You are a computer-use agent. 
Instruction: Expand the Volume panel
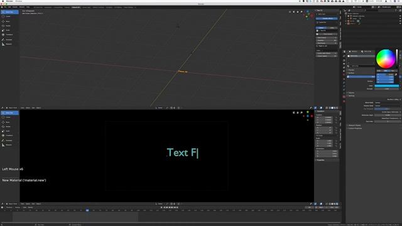tap(351, 93)
